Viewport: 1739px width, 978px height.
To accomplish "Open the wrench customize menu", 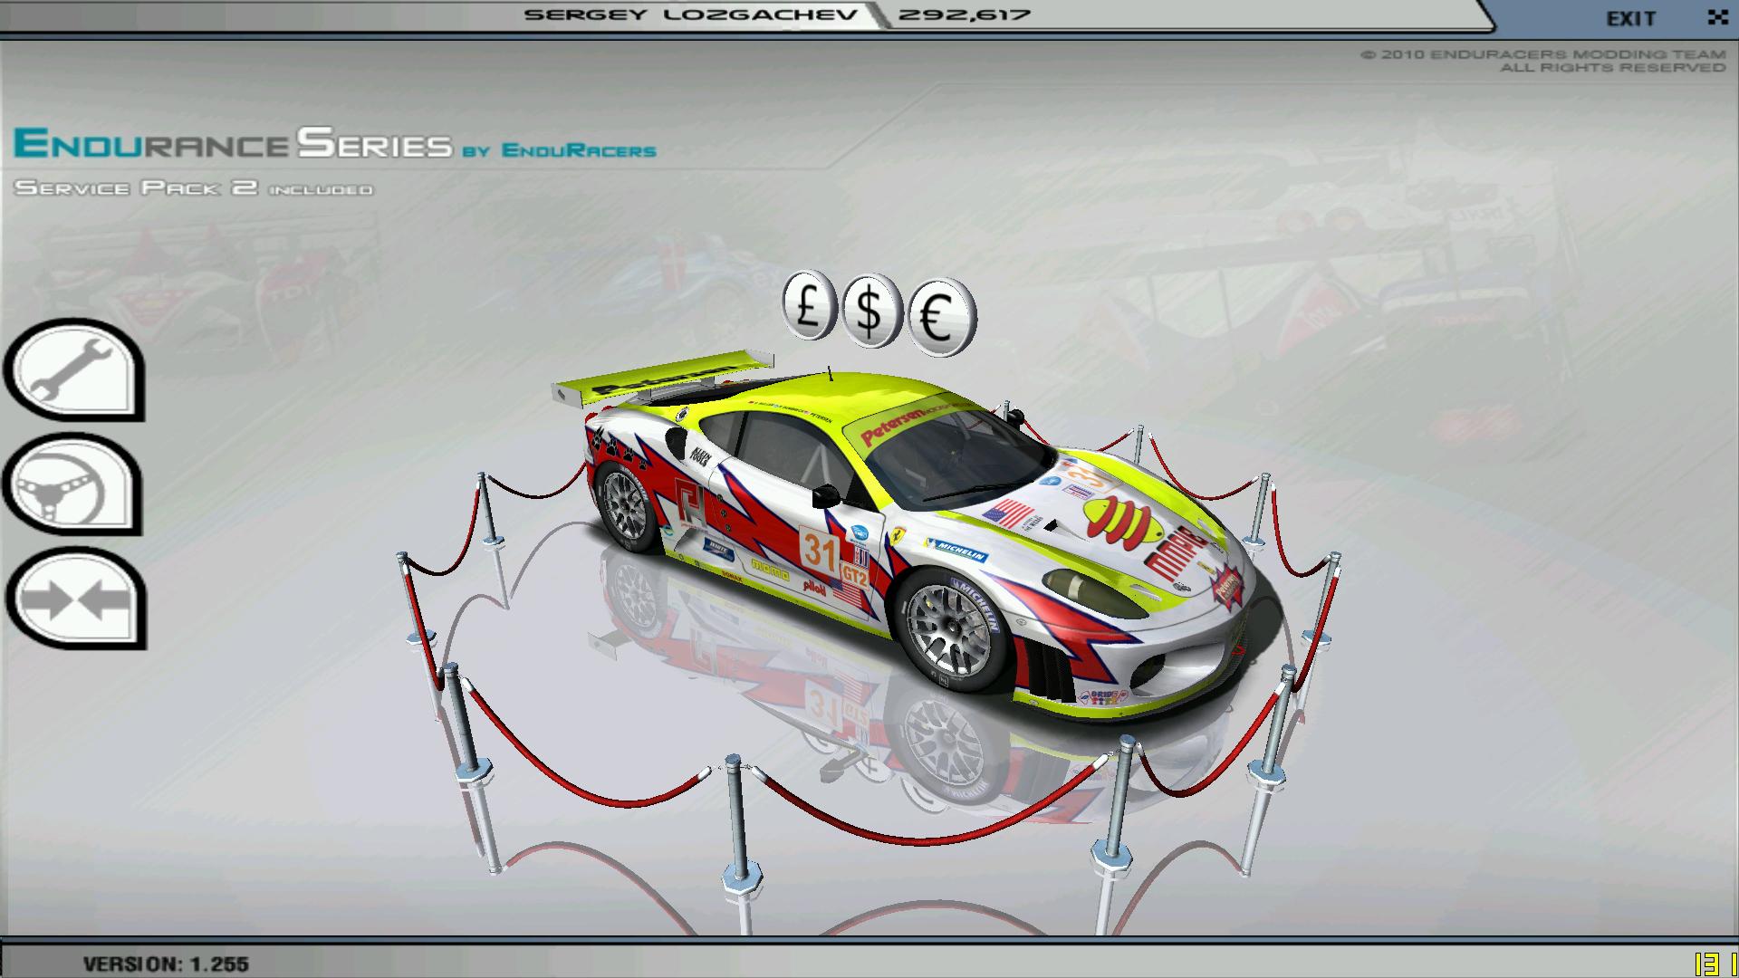I will point(74,370).
